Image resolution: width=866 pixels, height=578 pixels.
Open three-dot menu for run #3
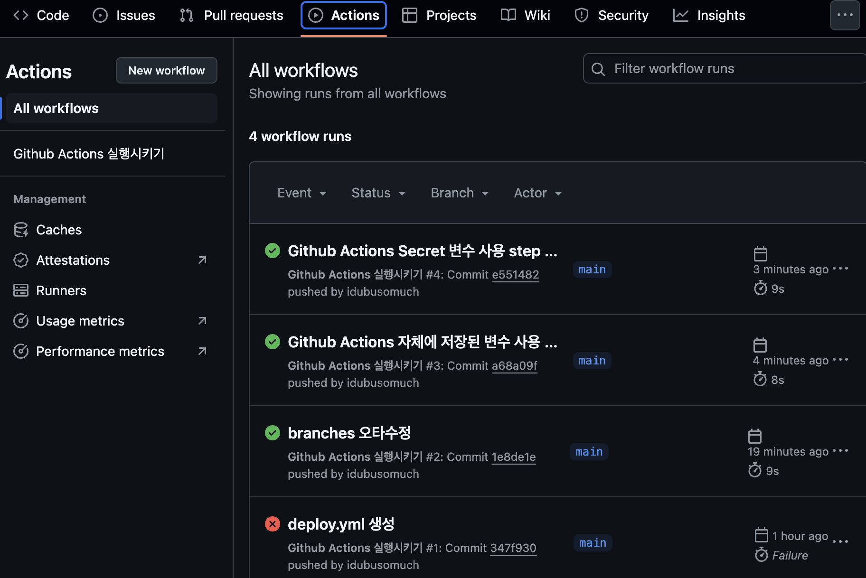[x=840, y=360]
